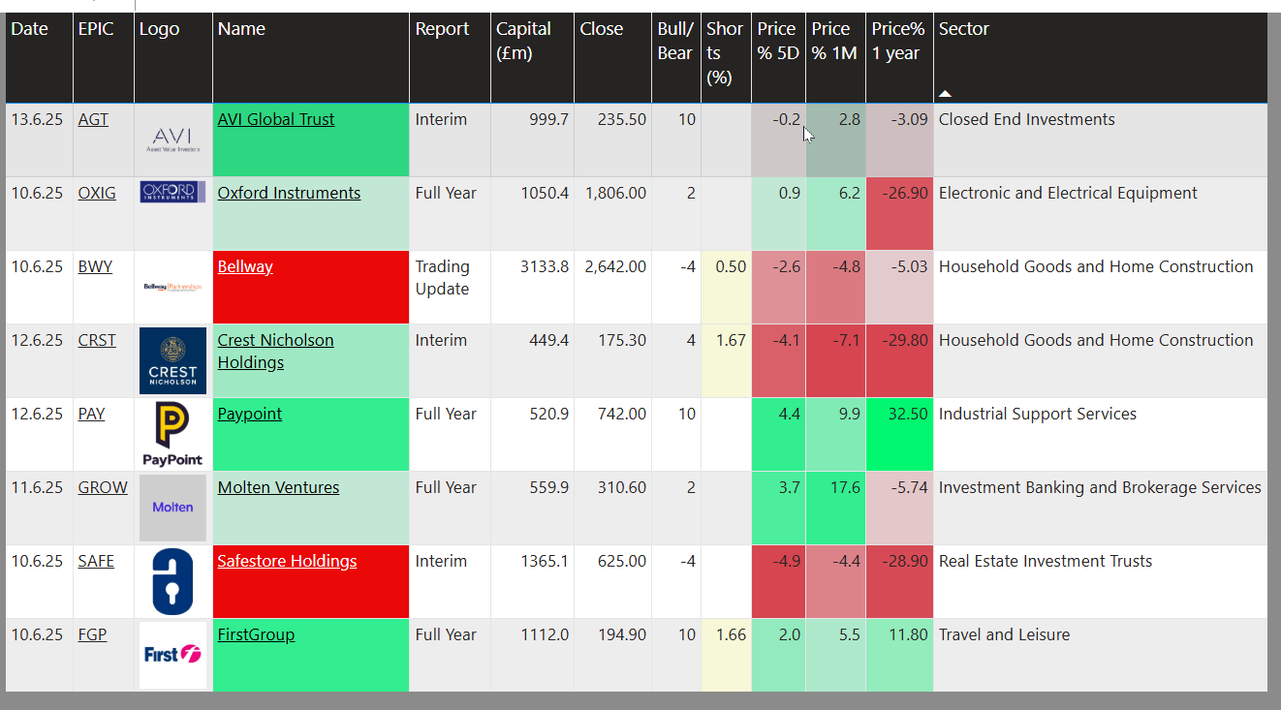1281x710 pixels.
Task: Select the Travel and Leisure cell
Action: pos(1101,655)
